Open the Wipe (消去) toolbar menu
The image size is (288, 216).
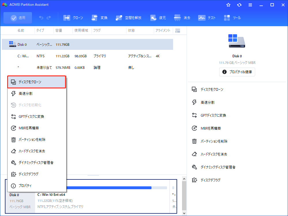[182, 18]
